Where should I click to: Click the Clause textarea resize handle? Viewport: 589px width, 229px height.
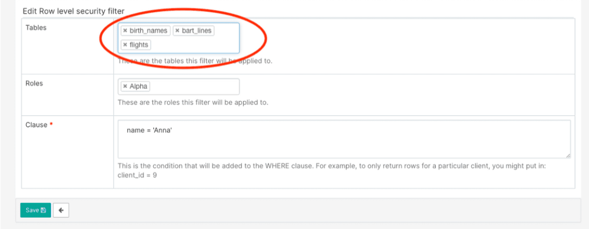568,156
